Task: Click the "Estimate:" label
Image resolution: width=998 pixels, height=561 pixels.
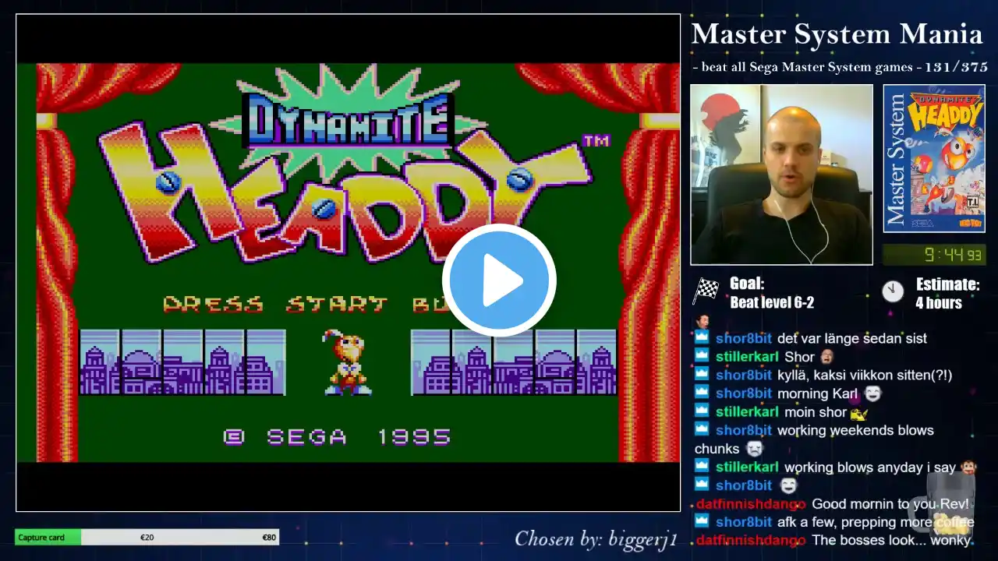Action: 947,284
